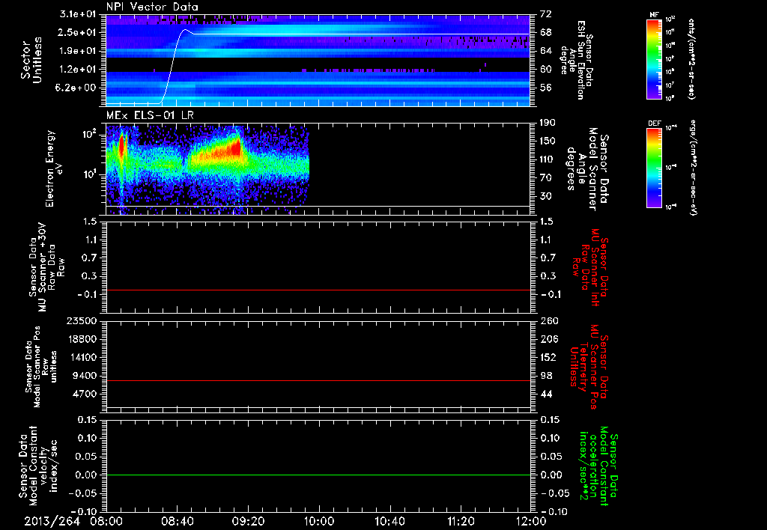This screenshot has width=767, height=530.
Task: Click the 12:00 time axis label
Action: pyautogui.click(x=531, y=521)
